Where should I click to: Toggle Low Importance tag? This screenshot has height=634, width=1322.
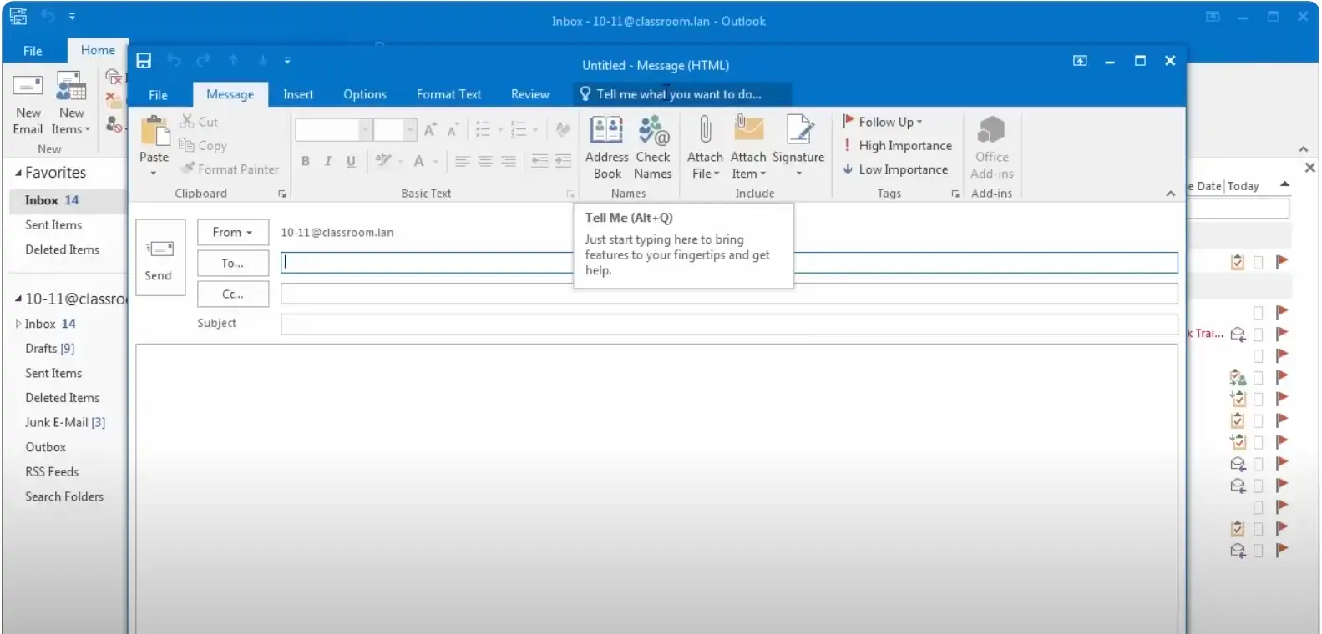pos(895,169)
